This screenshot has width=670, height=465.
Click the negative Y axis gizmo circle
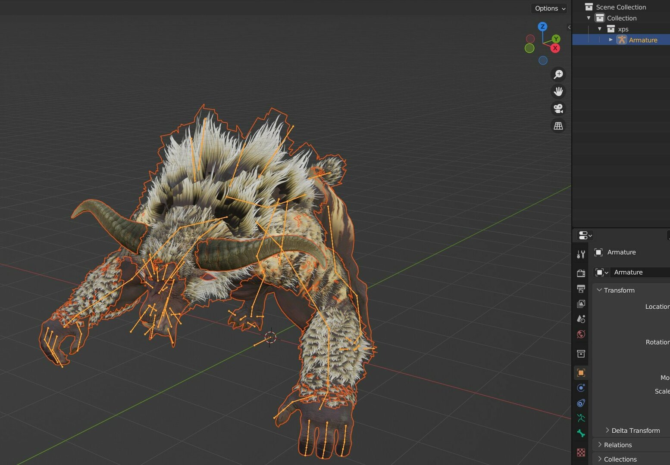tap(529, 48)
